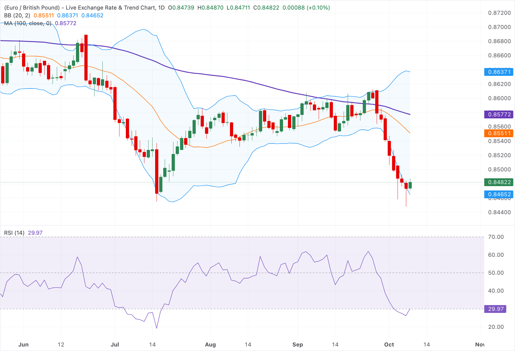Click the Jun label on the time axis
The height and width of the screenshot is (354, 515).
(x=23, y=344)
